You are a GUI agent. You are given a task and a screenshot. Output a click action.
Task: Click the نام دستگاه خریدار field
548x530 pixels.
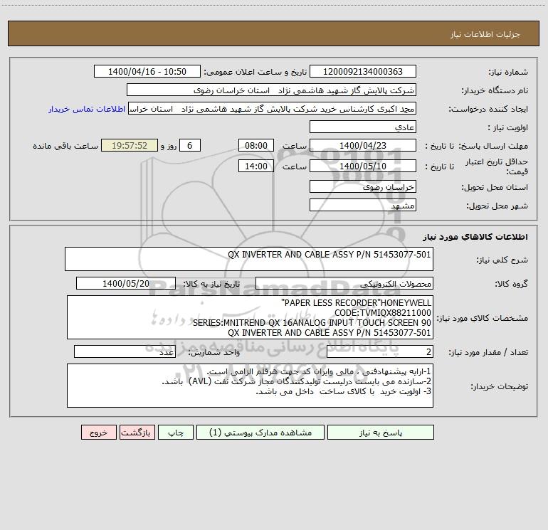pyautogui.click(x=271, y=90)
